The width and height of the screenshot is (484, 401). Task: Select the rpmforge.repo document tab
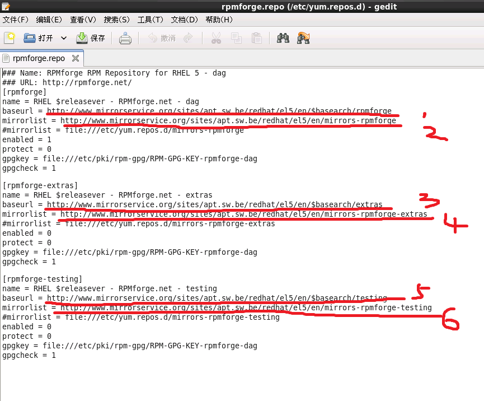click(x=39, y=58)
